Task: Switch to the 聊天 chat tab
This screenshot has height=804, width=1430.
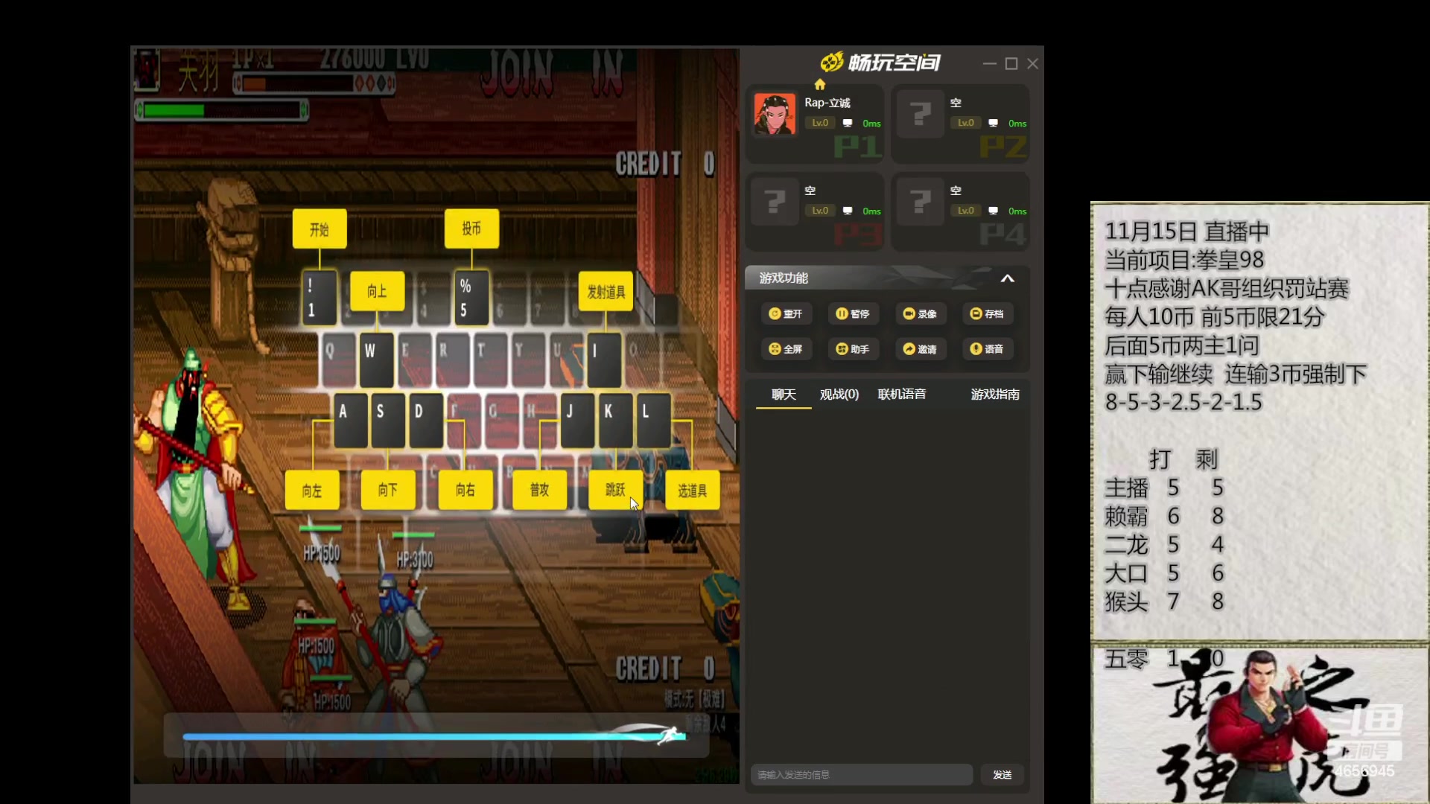Action: pos(784,395)
